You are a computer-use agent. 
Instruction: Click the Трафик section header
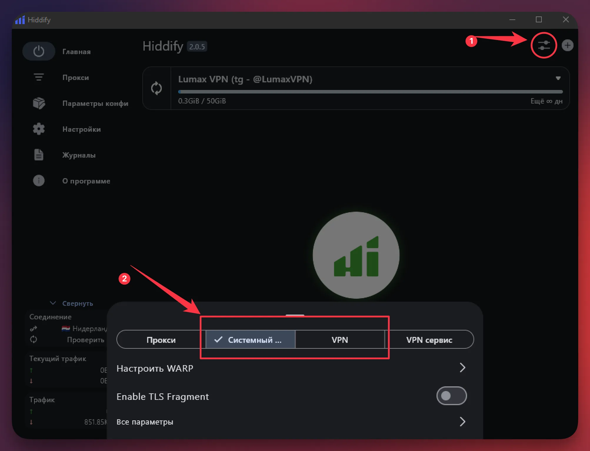(42, 400)
